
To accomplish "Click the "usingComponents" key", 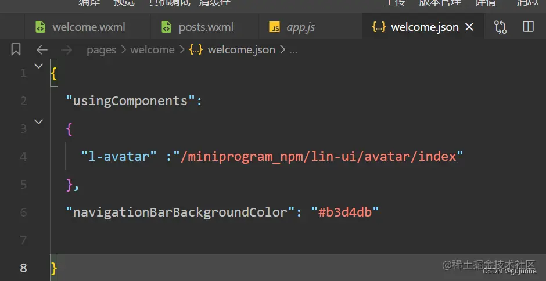I will (131, 100).
